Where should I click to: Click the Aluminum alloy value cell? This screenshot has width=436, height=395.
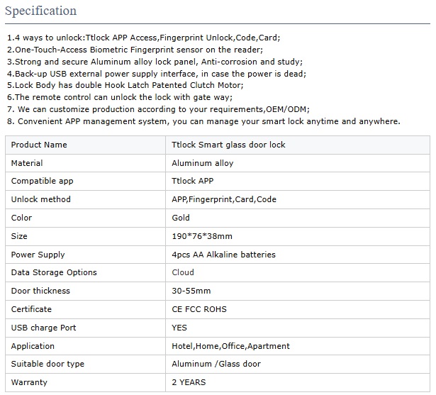click(298, 163)
